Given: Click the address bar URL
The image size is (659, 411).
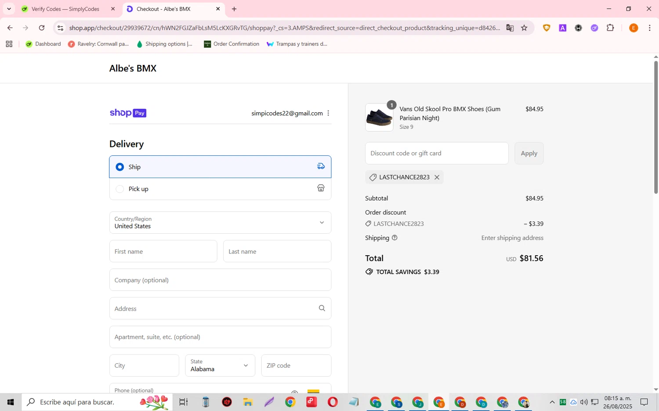Looking at the screenshot, I should click(x=285, y=28).
